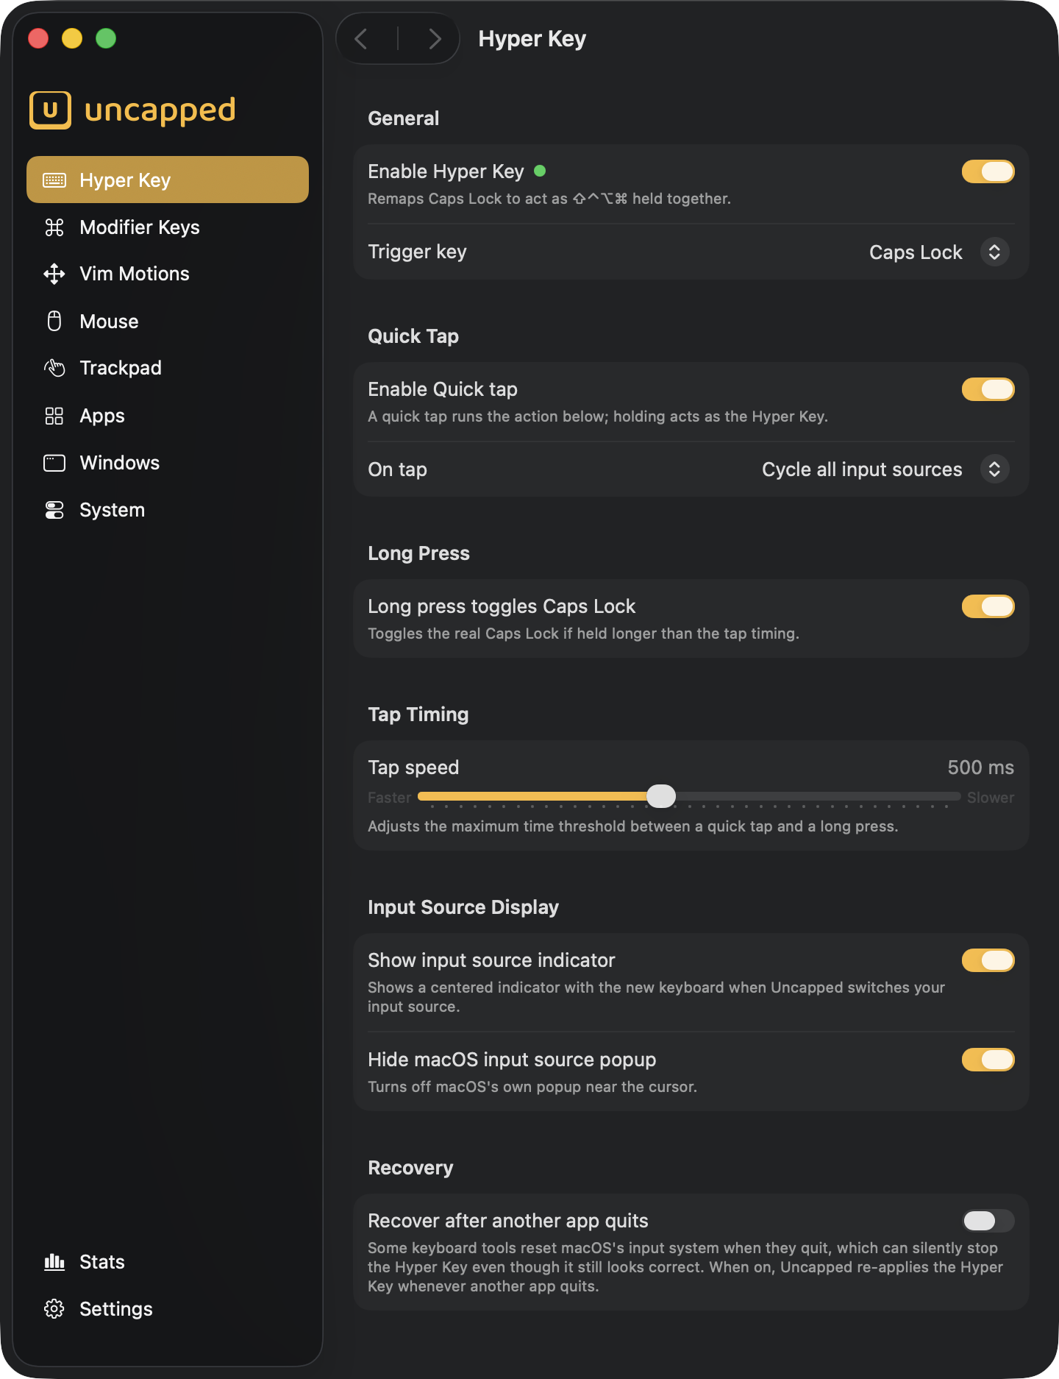Screen dimensions: 1059x1379
Task: Click the Quick Tap section heading
Action: pos(413,336)
